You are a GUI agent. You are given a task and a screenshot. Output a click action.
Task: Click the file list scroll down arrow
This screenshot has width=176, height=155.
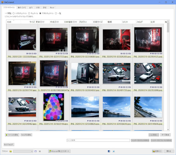(x=168, y=129)
